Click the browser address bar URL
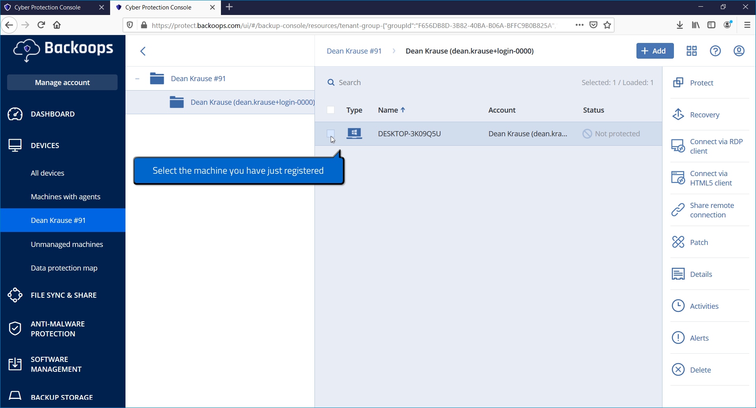This screenshot has height=408, width=756. pos(353,25)
